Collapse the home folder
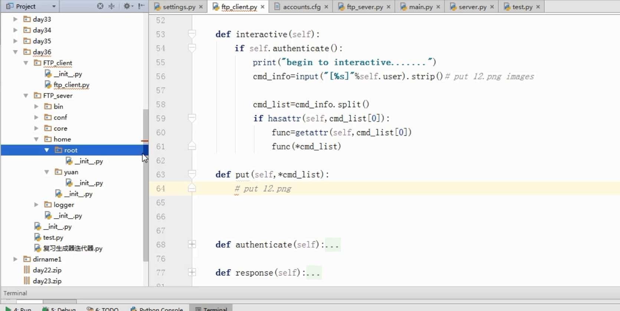This screenshot has width=620, height=311. (x=36, y=139)
